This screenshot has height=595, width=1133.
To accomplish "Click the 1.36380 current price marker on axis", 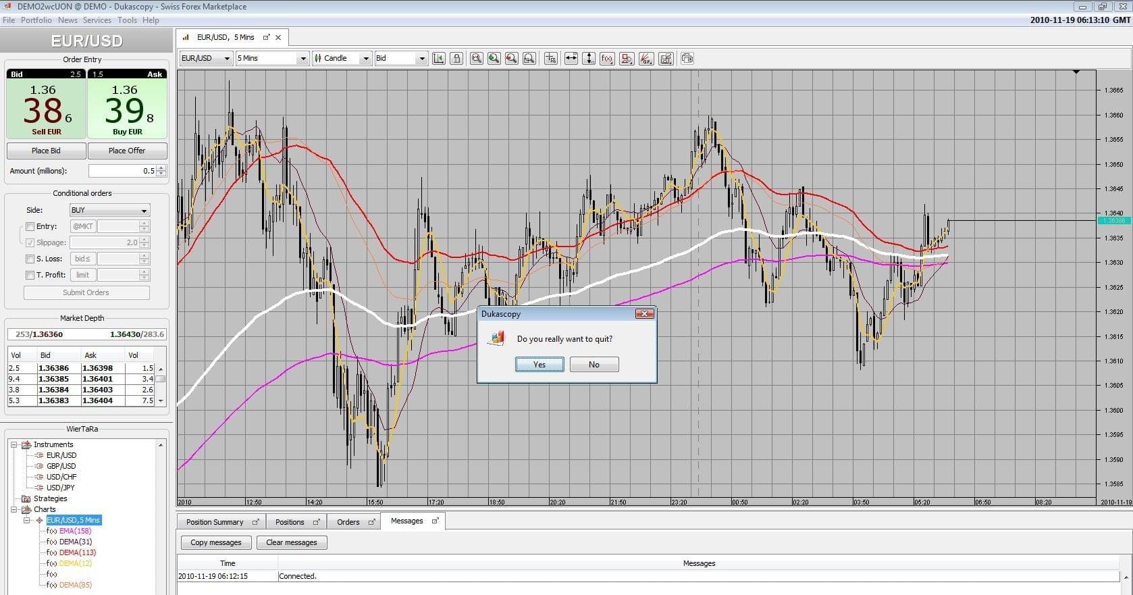I will (1113, 220).
